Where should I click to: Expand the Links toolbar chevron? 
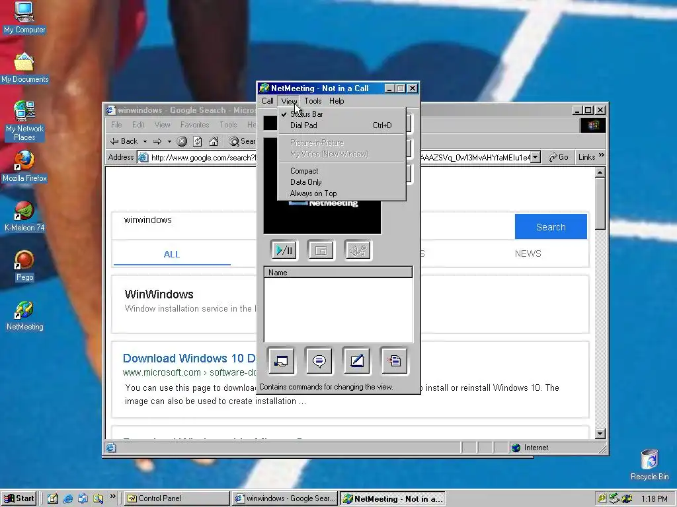click(x=602, y=156)
